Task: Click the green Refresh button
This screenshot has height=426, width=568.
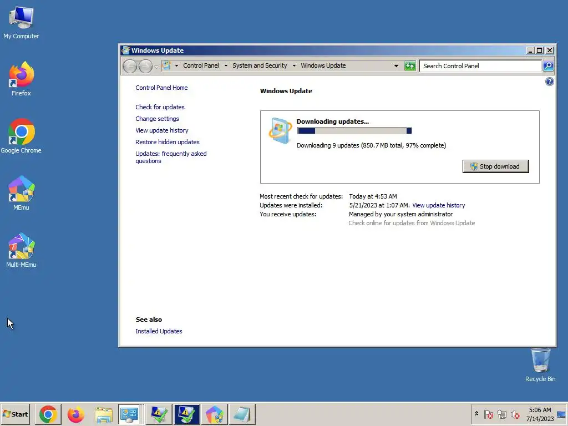Action: click(x=410, y=66)
